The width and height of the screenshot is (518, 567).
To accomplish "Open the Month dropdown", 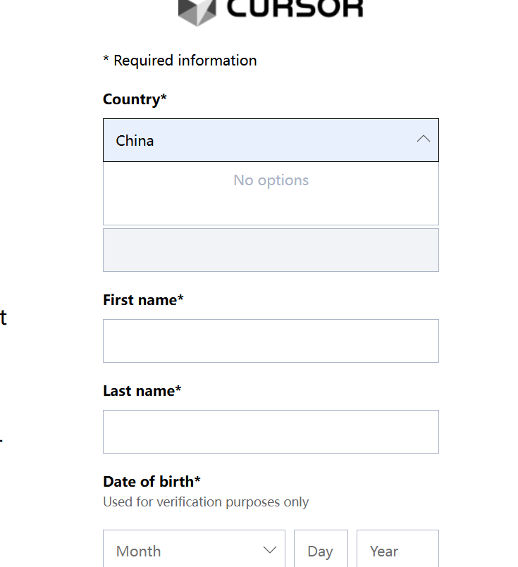I will (194, 550).
